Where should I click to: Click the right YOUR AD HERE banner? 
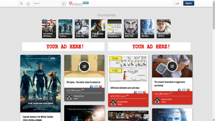coord(149,47)
